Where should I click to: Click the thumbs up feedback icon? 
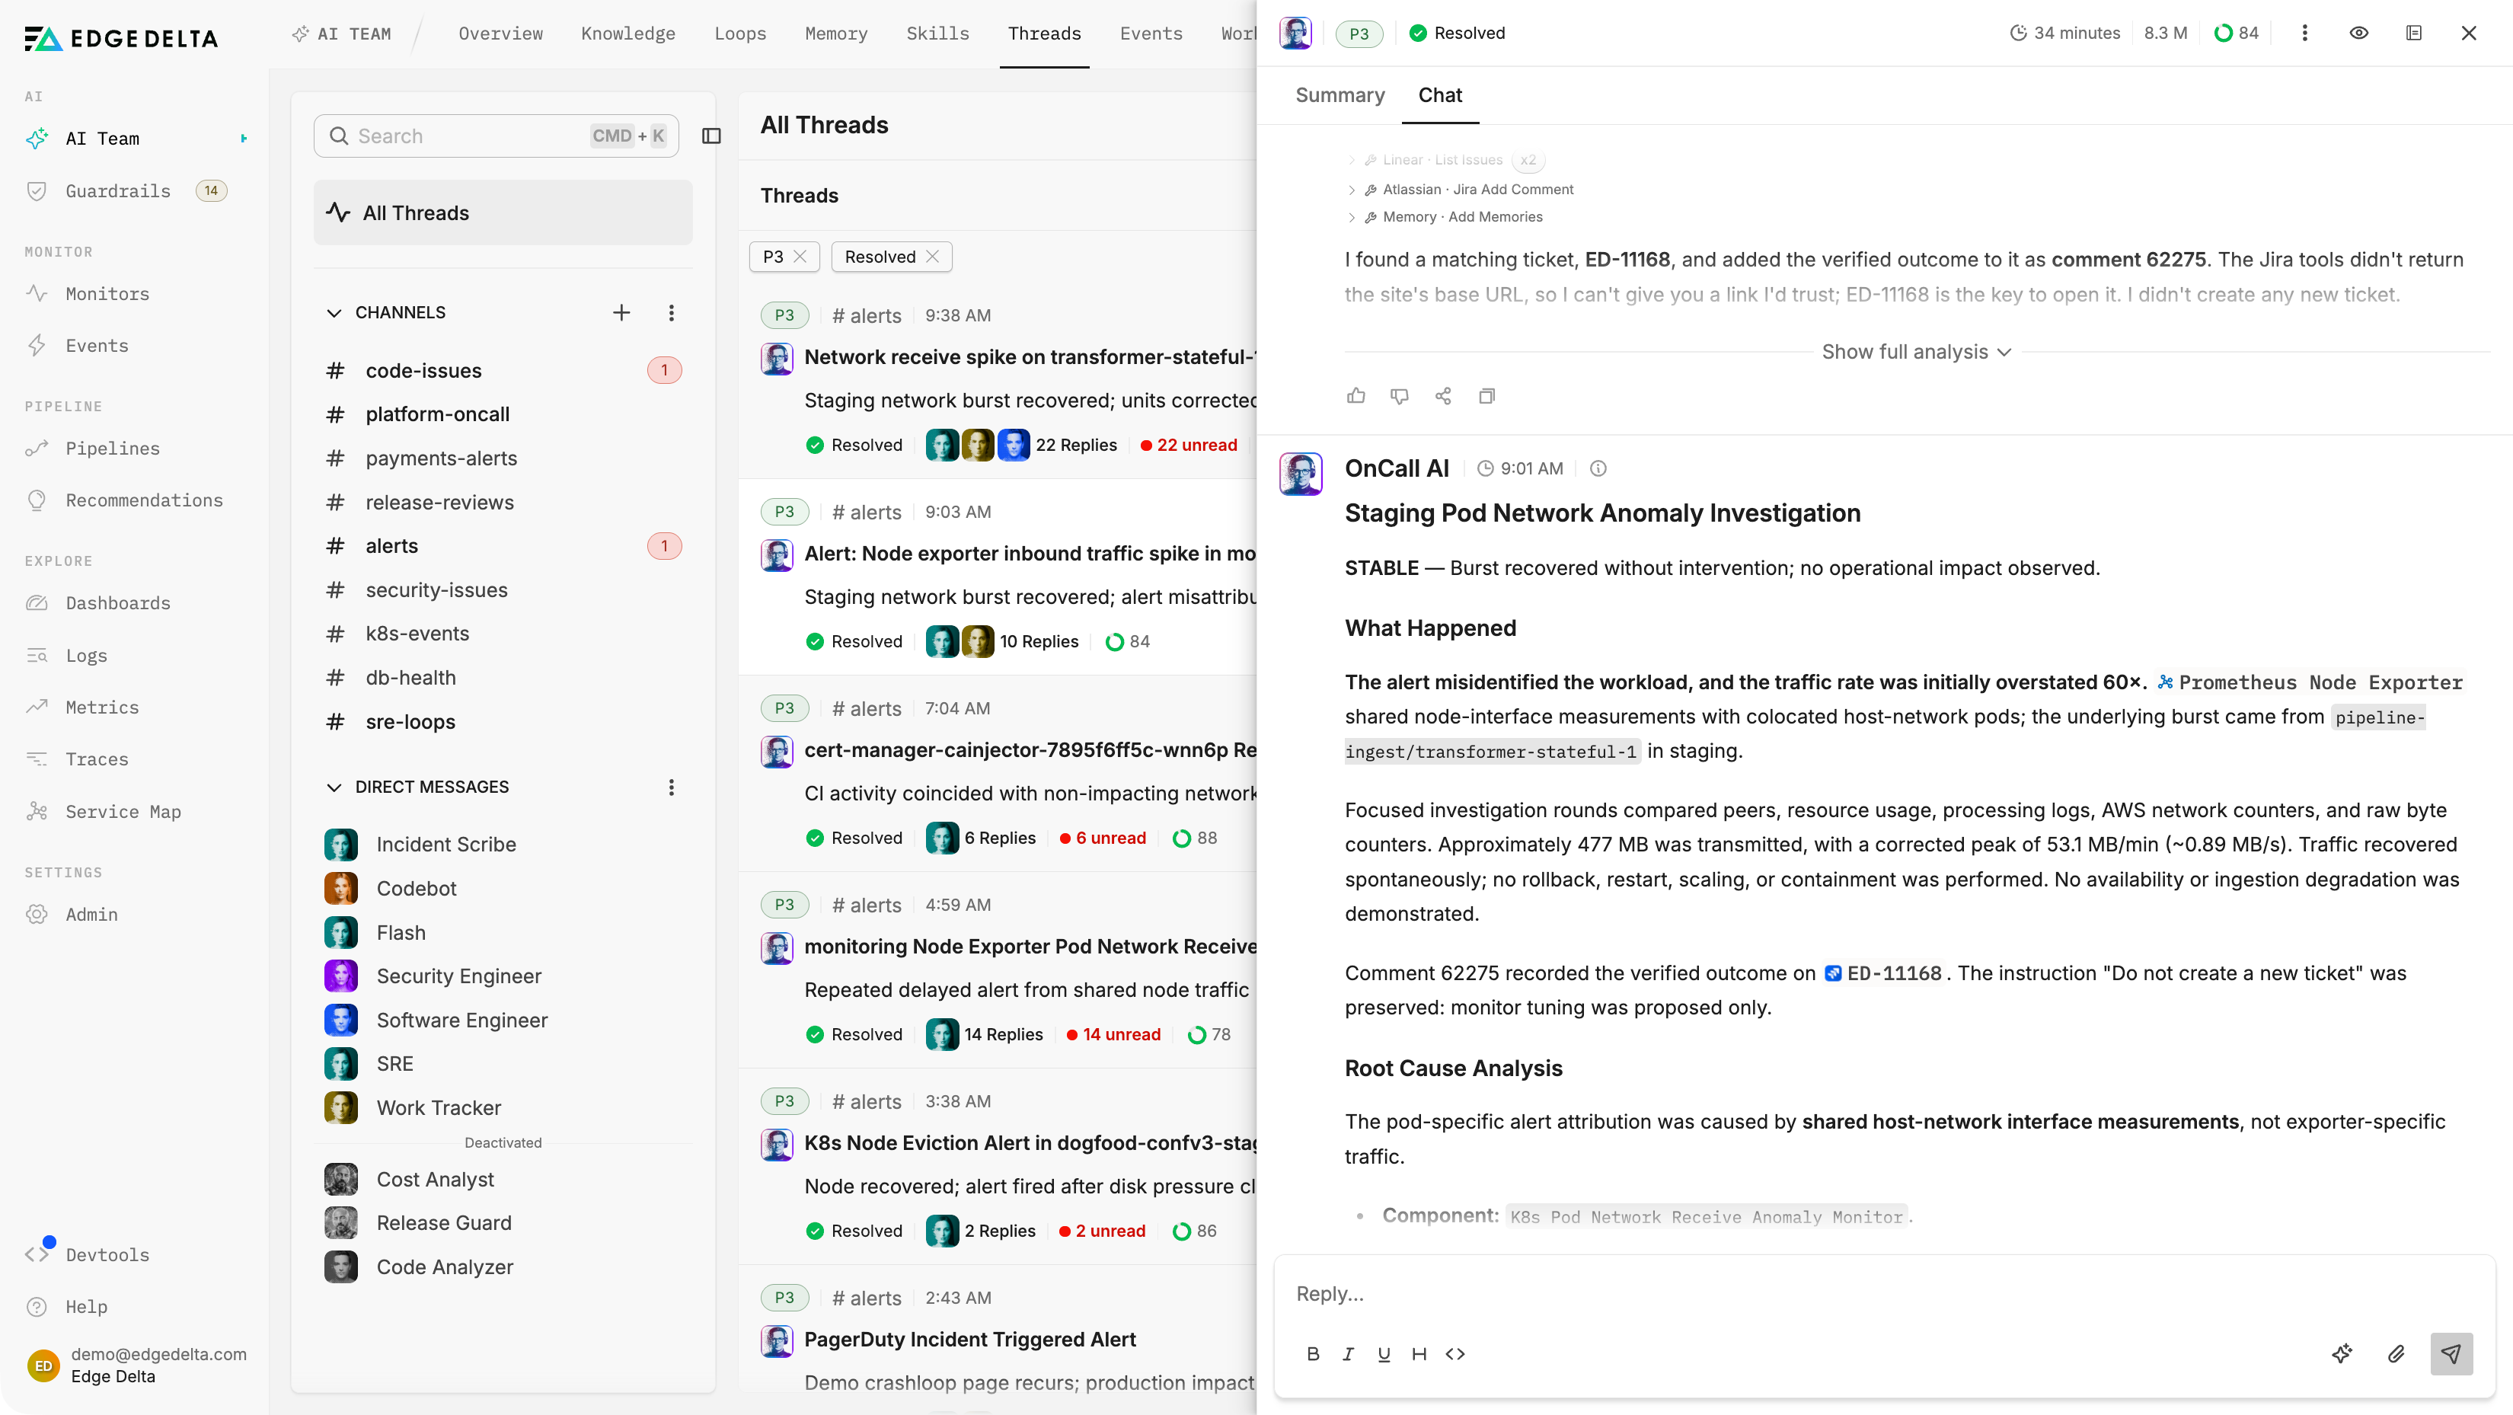pyautogui.click(x=1356, y=395)
